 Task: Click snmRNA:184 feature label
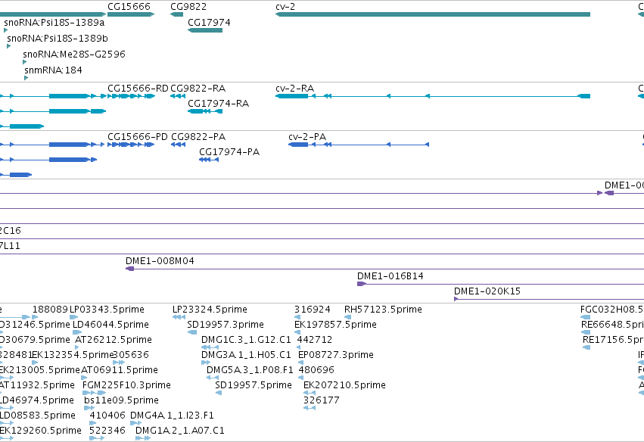coord(53,70)
